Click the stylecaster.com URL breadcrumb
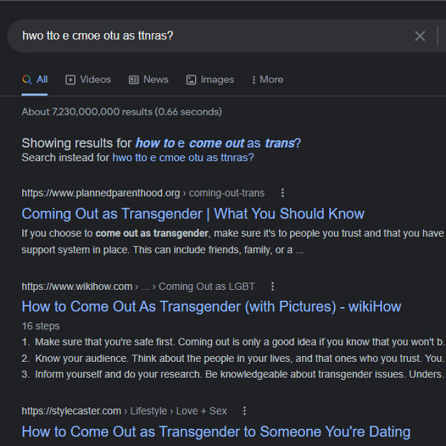The width and height of the screenshot is (446, 446). coord(71,411)
